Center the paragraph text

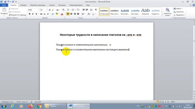(x=71, y=14)
